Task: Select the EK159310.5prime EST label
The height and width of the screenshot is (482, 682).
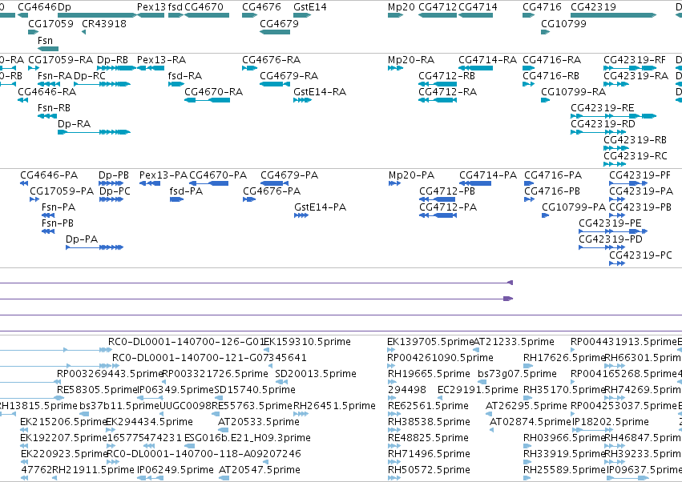Action: click(x=307, y=342)
